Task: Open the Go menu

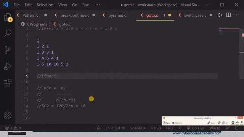Action: [75, 5]
